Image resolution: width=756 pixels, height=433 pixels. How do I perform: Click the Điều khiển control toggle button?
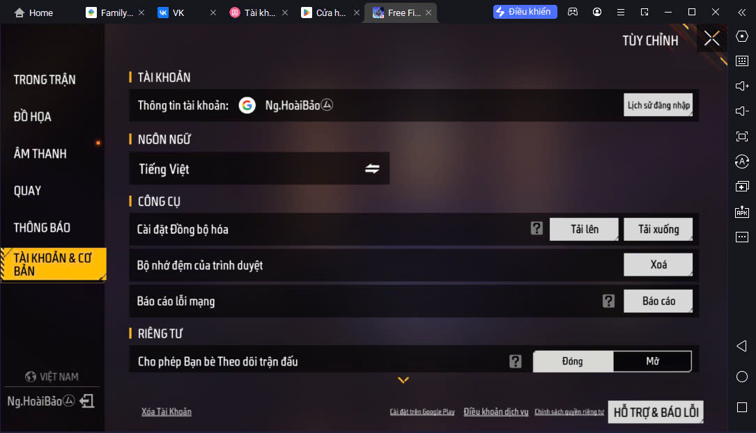tap(525, 12)
